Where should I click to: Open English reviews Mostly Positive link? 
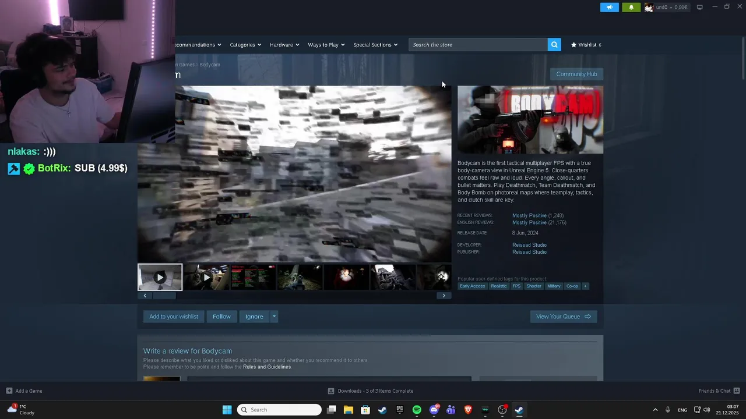point(529,222)
